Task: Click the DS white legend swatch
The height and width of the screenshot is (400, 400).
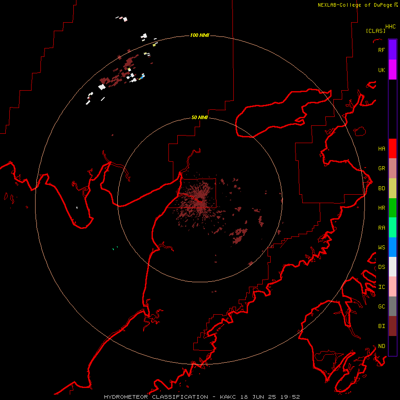Action: pyautogui.click(x=392, y=267)
